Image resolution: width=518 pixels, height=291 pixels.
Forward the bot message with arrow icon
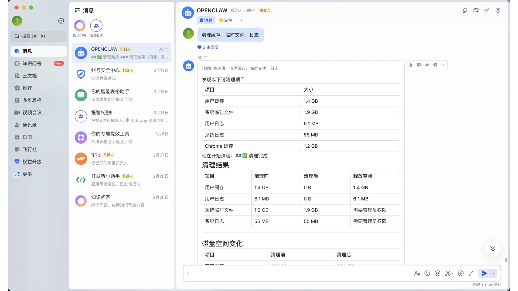tap(427, 65)
